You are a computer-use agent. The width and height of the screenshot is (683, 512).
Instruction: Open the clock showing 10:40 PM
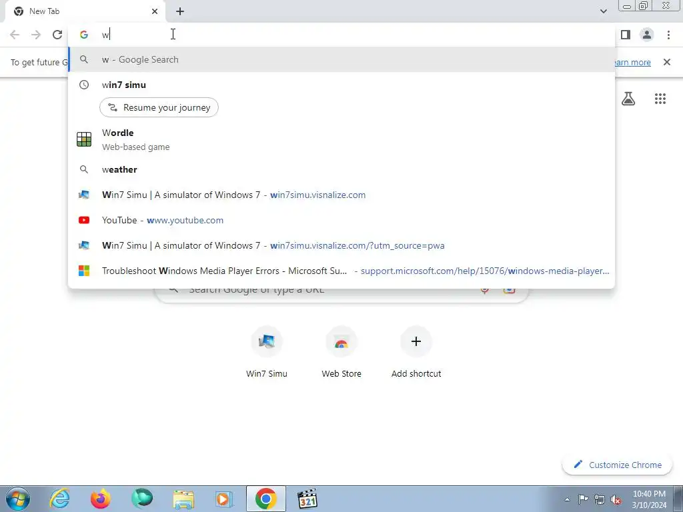pos(649,499)
